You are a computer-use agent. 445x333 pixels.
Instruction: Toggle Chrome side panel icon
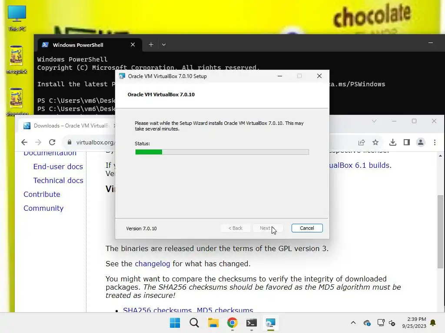coord(407,142)
